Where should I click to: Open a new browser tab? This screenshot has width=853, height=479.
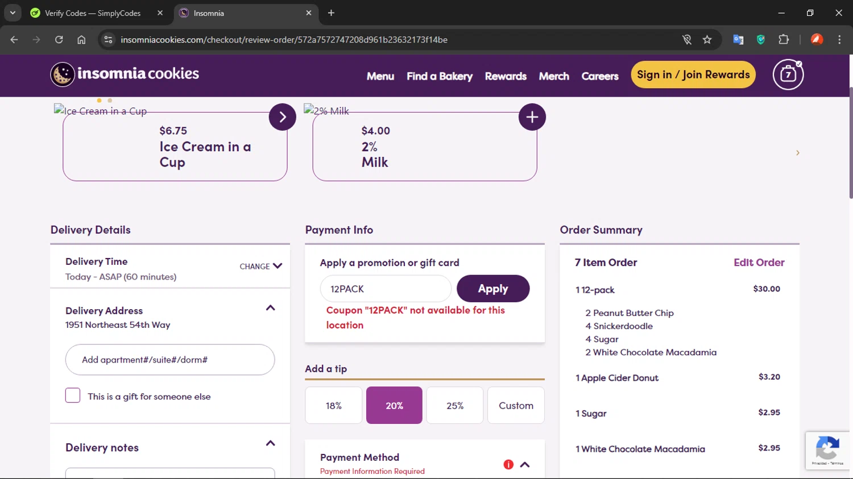[331, 13]
